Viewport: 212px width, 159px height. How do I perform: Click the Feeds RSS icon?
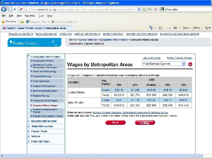(160, 28)
